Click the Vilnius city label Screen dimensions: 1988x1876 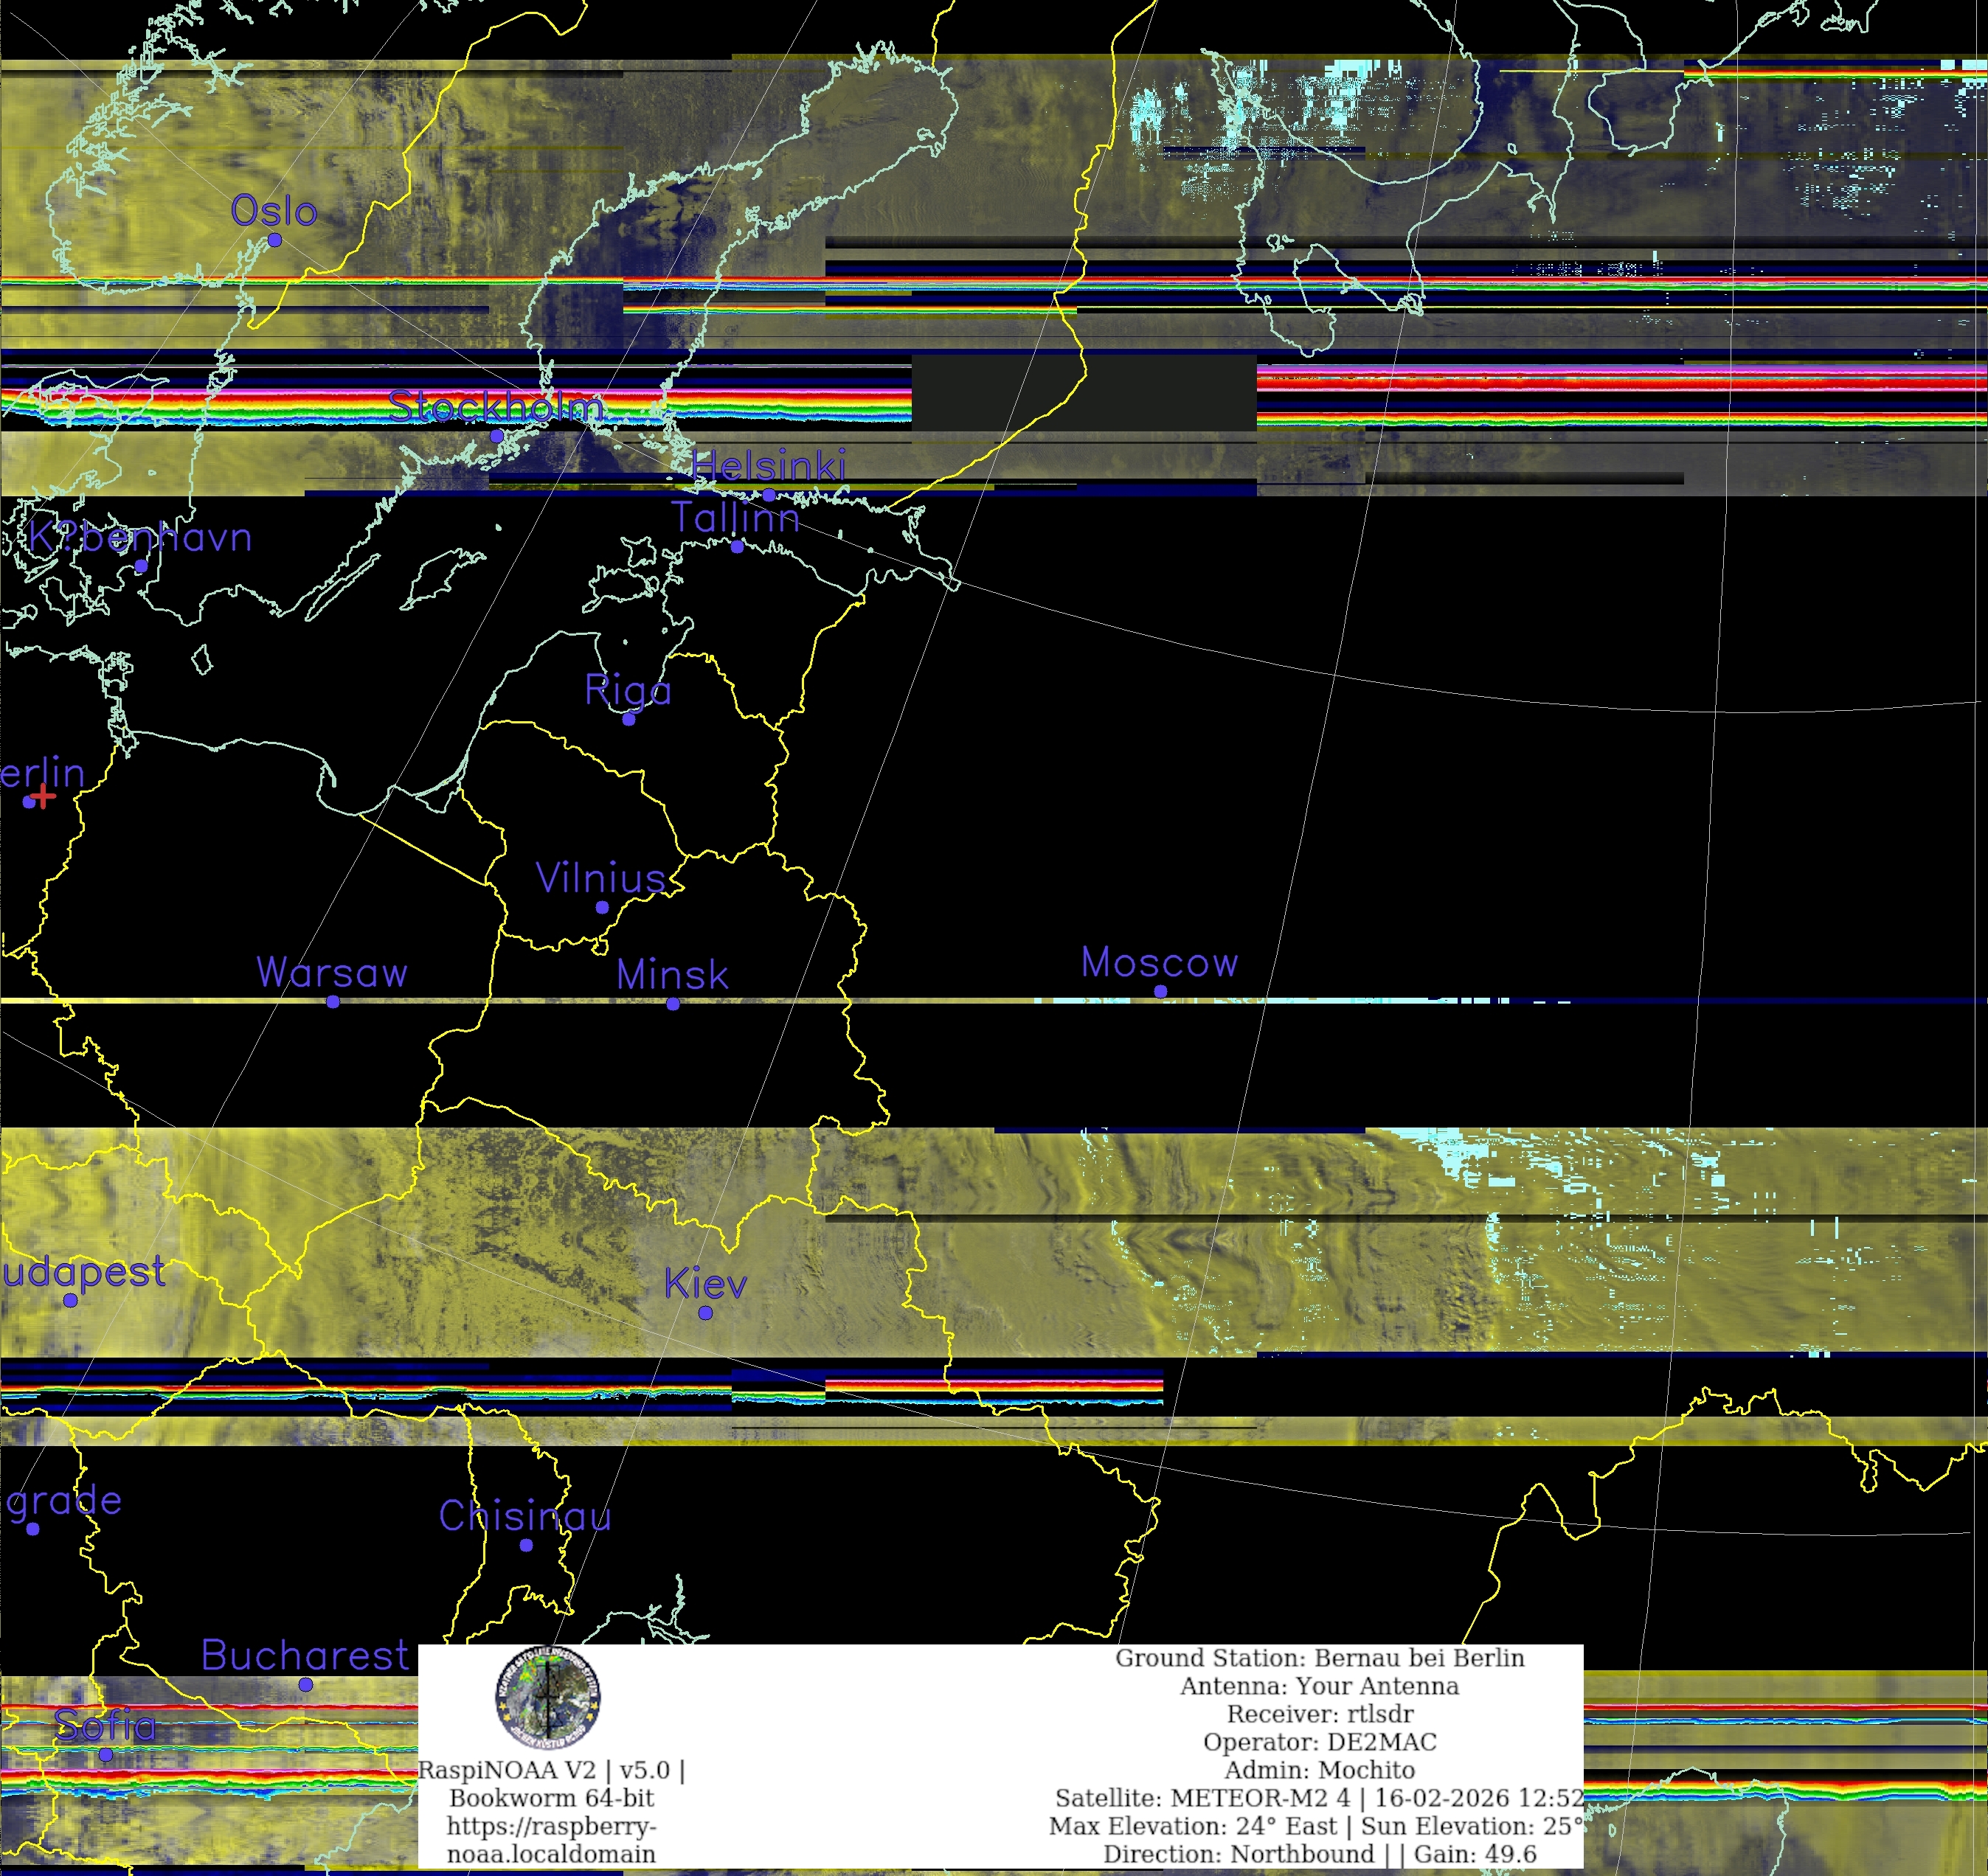coord(601,878)
